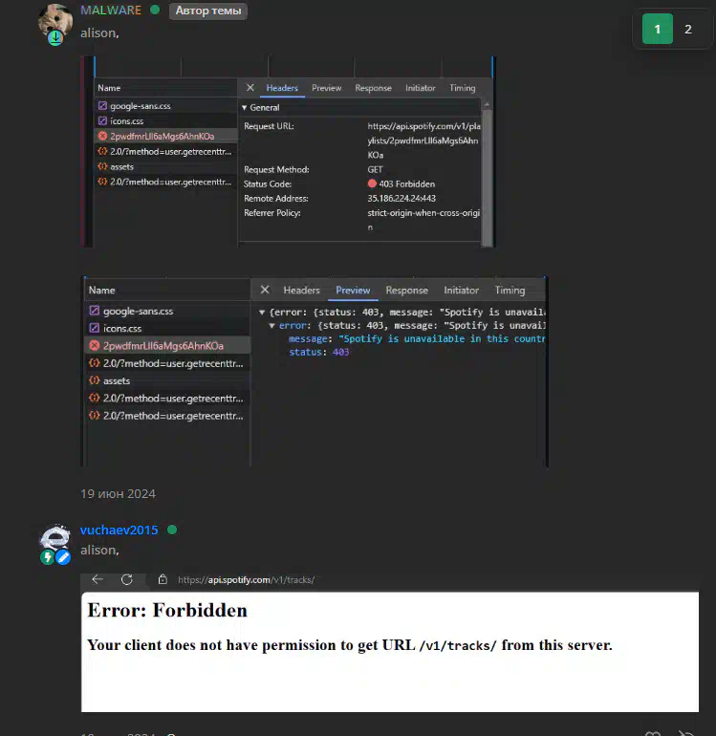716x736 pixels.
Task: Open vuchaev2015 profile link
Action: 119,530
